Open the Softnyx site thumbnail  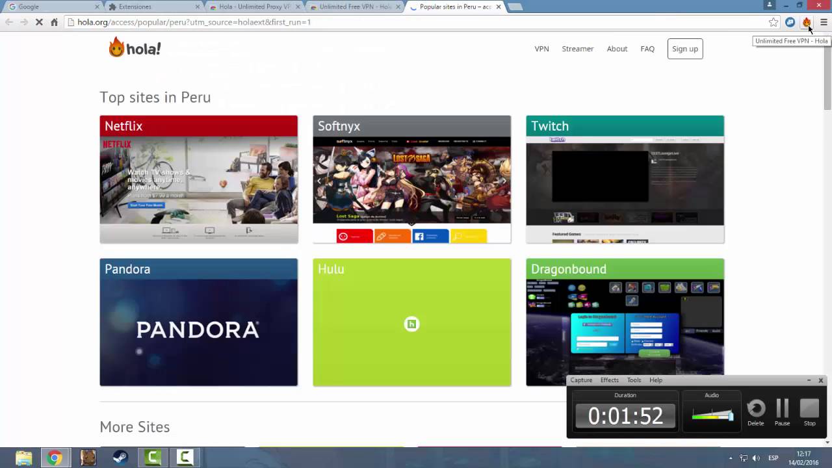412,179
